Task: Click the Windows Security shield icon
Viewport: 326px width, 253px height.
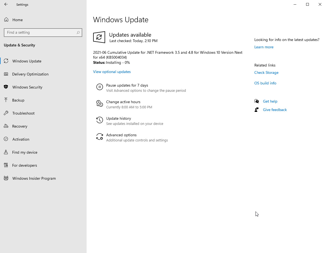Action: coord(6,87)
